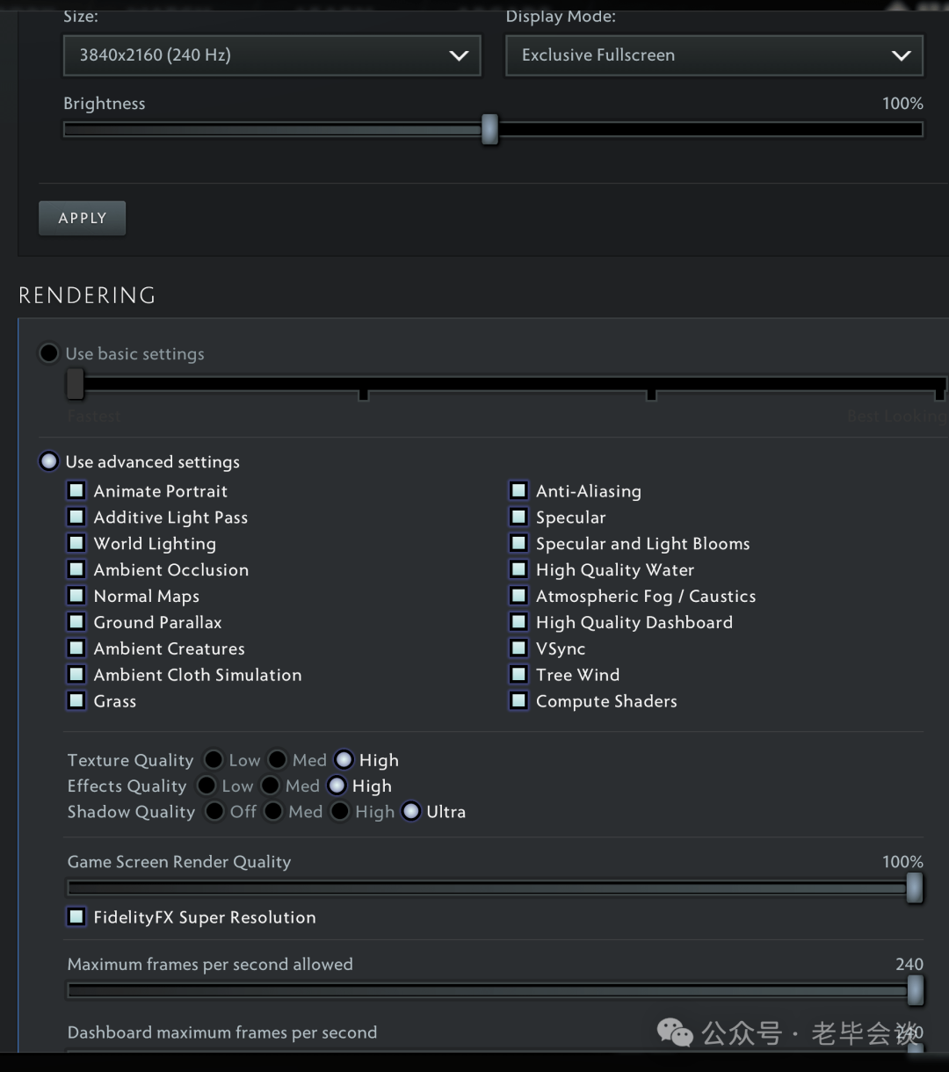Toggle Animate Portrait checkbox

tap(77, 490)
